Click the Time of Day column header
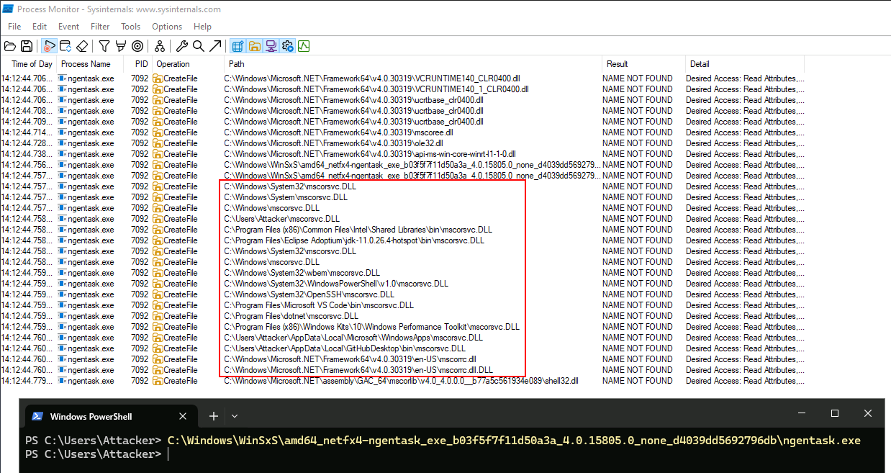The width and height of the screenshot is (891, 473). coord(28,64)
